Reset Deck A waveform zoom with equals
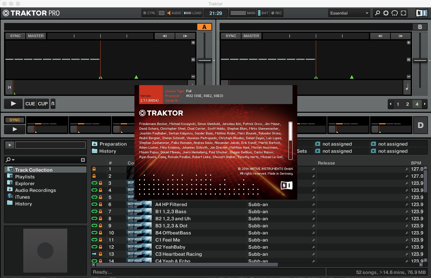This screenshot has height=278, width=431. coord(193,60)
